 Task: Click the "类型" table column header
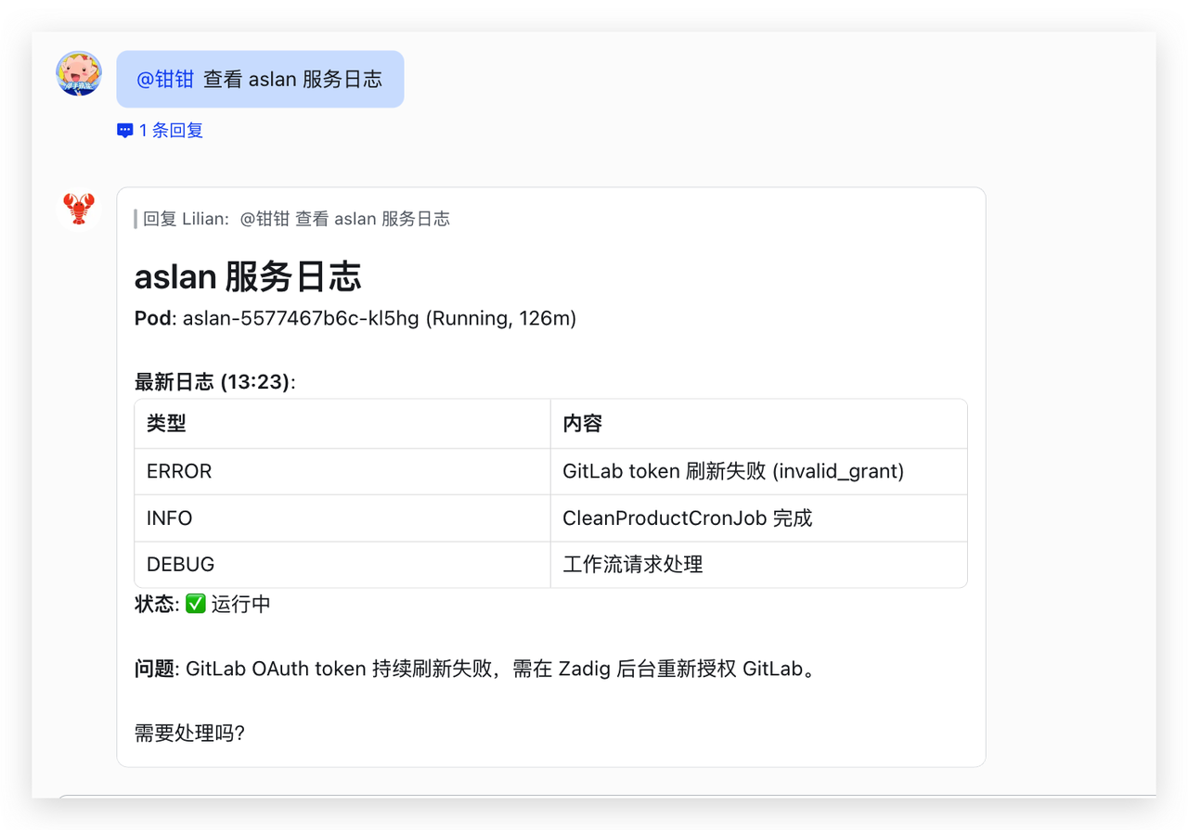pos(167,424)
